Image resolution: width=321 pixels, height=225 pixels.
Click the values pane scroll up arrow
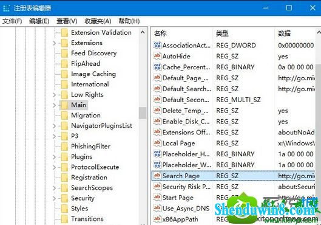(319, 32)
